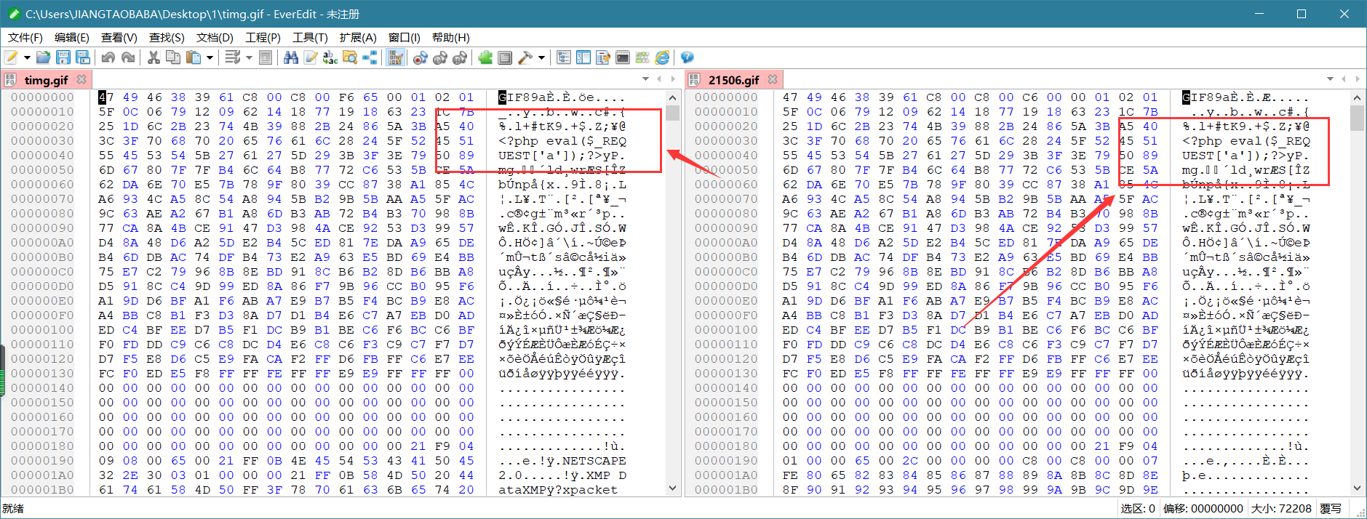The width and height of the screenshot is (1367, 519).
Task: Toggle the outline panel icon
Action: point(564,57)
